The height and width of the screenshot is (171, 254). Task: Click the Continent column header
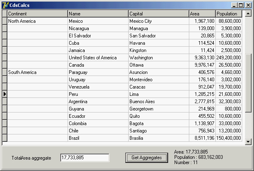(37, 14)
